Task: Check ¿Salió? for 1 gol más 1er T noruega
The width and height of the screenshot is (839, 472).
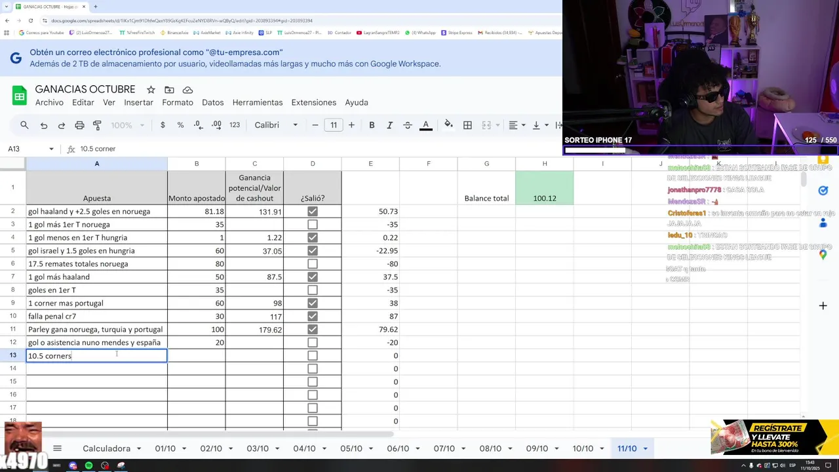Action: [x=313, y=224]
